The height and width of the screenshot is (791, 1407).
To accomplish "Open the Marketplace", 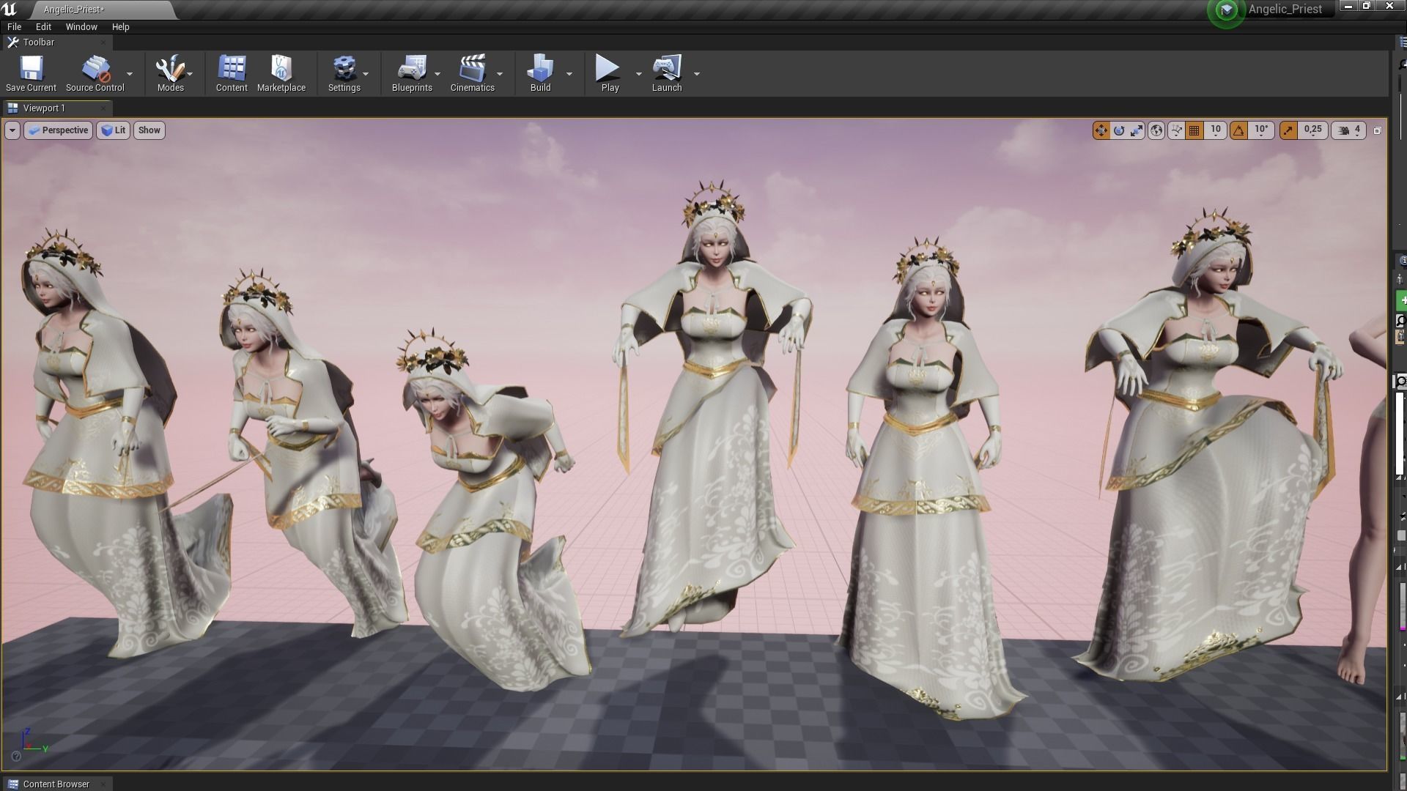I will (x=281, y=73).
